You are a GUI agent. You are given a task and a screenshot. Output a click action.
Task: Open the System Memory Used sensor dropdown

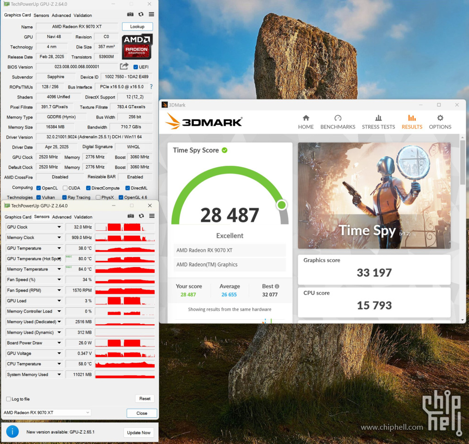pyautogui.click(x=59, y=374)
